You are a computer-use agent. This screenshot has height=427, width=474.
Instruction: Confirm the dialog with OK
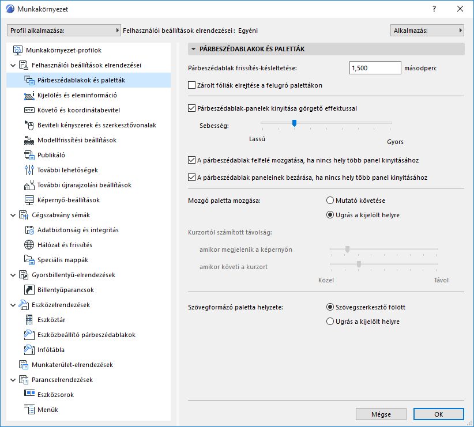pos(438,414)
